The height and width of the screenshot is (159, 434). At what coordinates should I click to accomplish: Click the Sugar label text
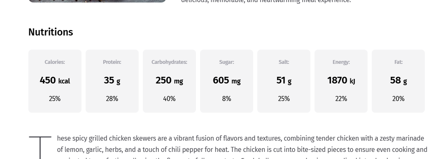click(227, 62)
